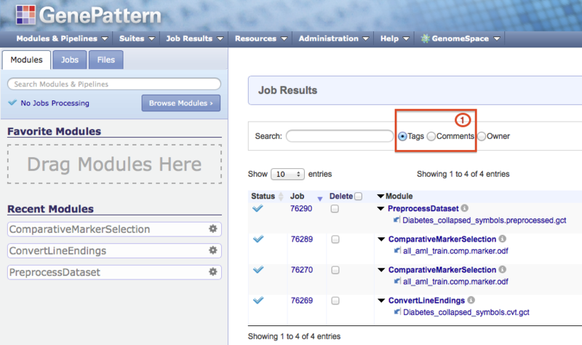The height and width of the screenshot is (345, 582).
Task: Select ComparativeMarkerSelection in Recent Modules
Action: 114,229
